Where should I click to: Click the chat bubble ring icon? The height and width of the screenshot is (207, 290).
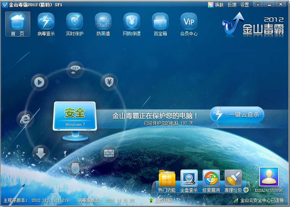(75, 69)
